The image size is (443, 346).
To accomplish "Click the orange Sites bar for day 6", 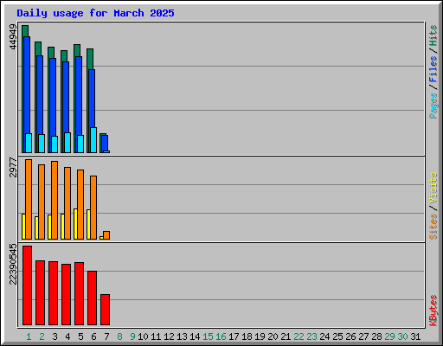I will [x=93, y=208].
